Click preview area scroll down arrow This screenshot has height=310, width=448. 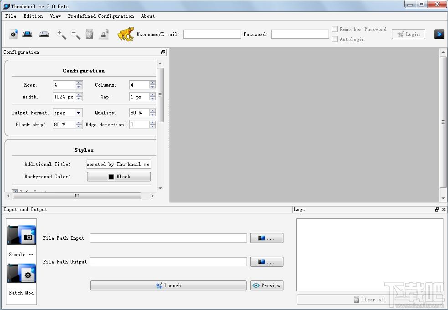pyautogui.click(x=443, y=198)
